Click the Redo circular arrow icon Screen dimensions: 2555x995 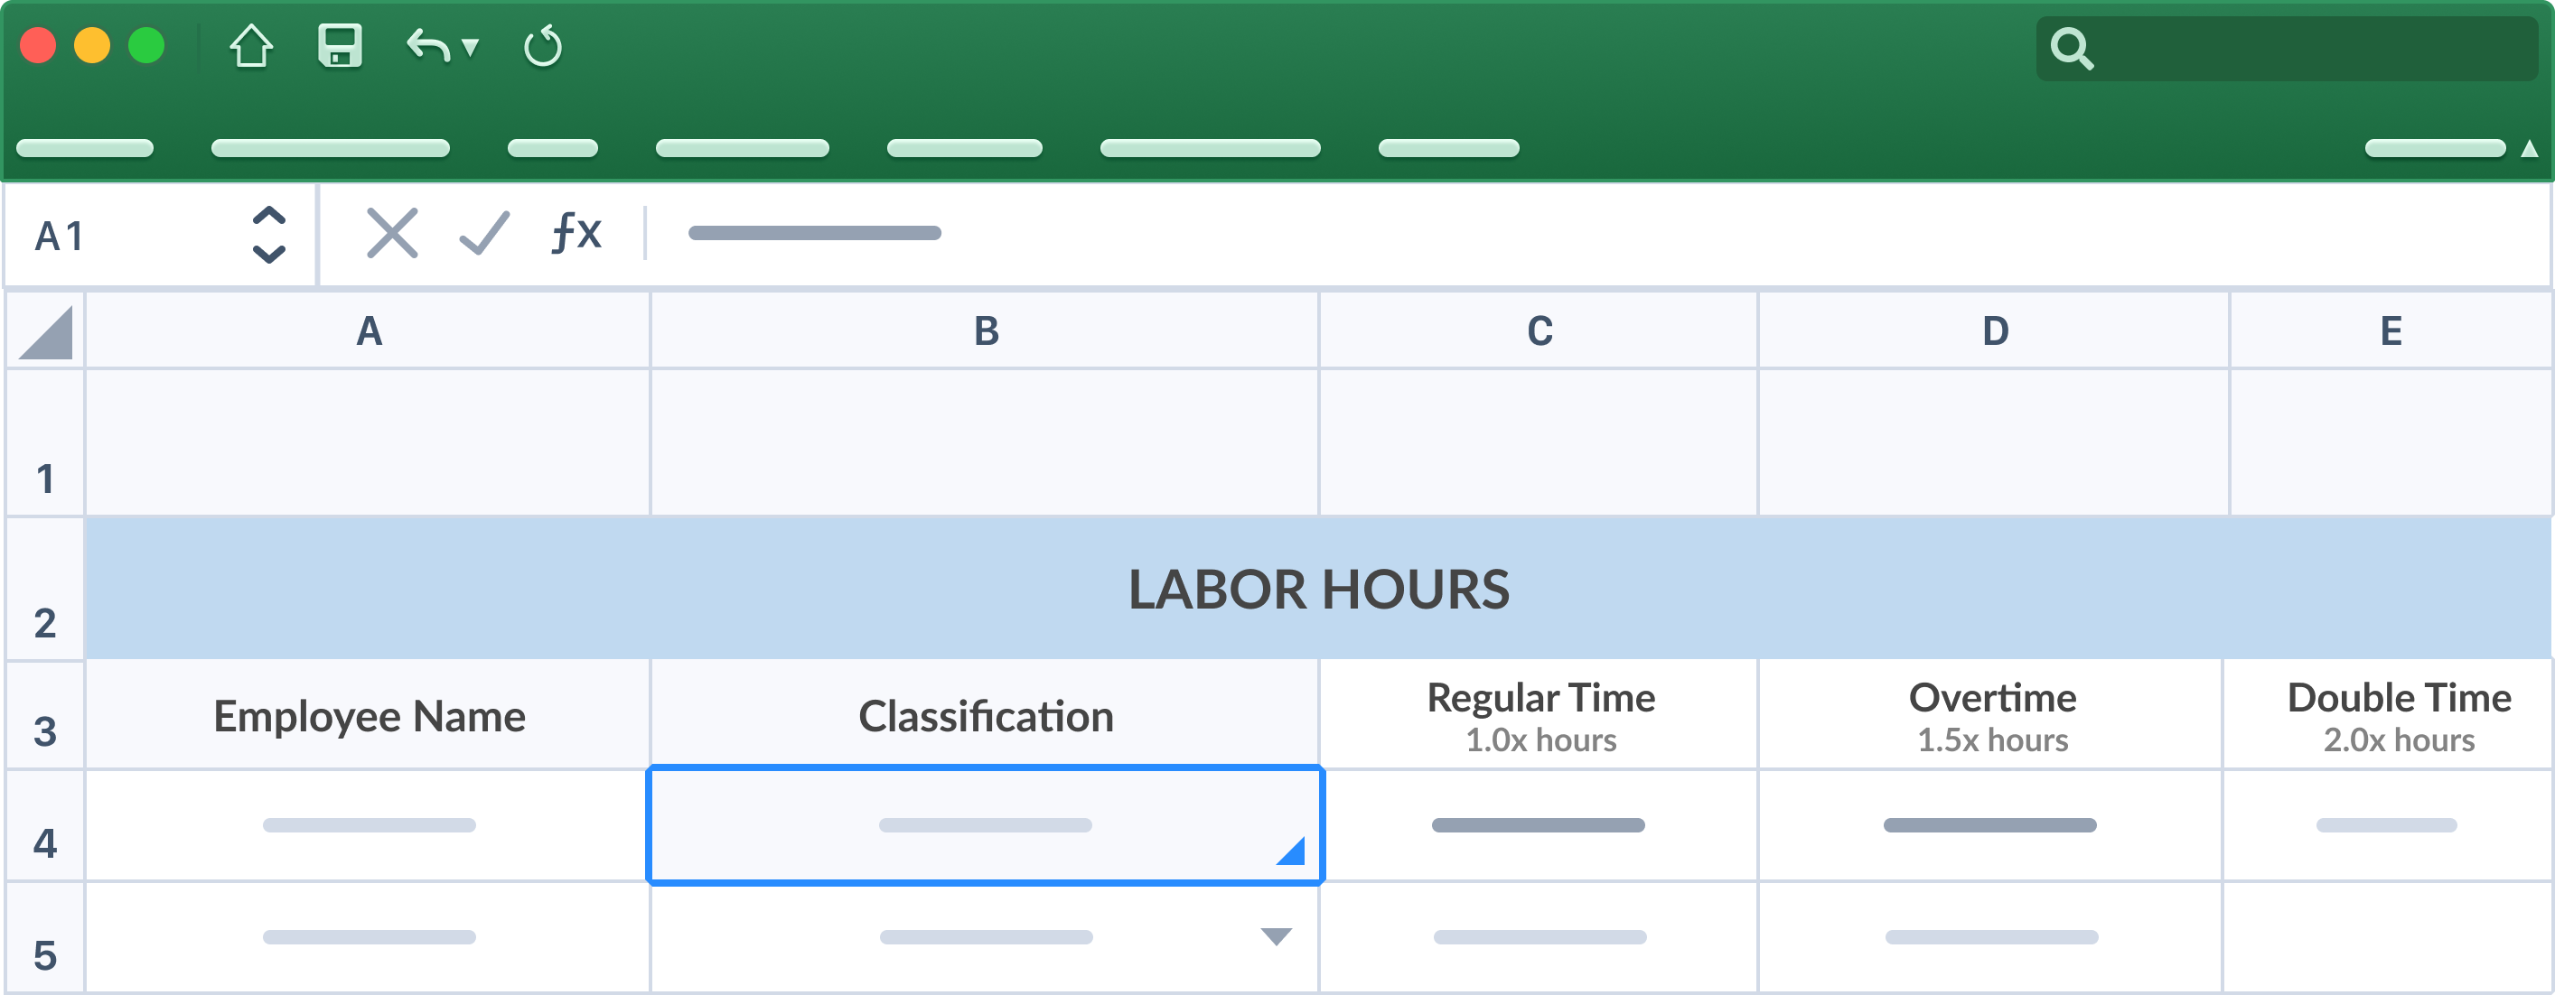pos(543,47)
